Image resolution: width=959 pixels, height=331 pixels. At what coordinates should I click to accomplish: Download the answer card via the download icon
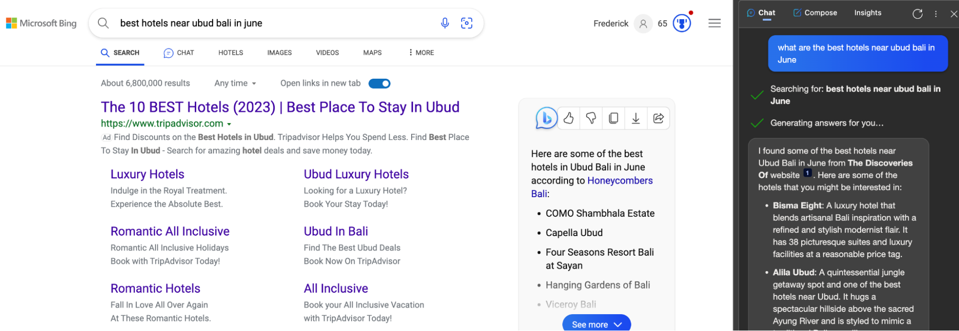(x=636, y=118)
